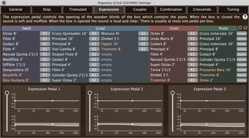This screenshot has height=138, width=249.
Task: Click the Super Octav 2' label in Choir
Action: (163, 65)
